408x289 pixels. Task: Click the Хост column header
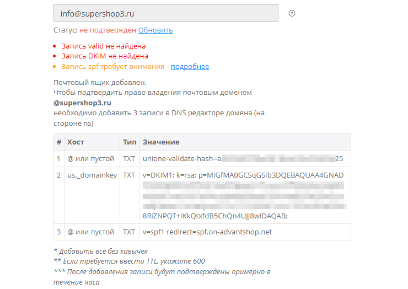pyautogui.click(x=76, y=142)
